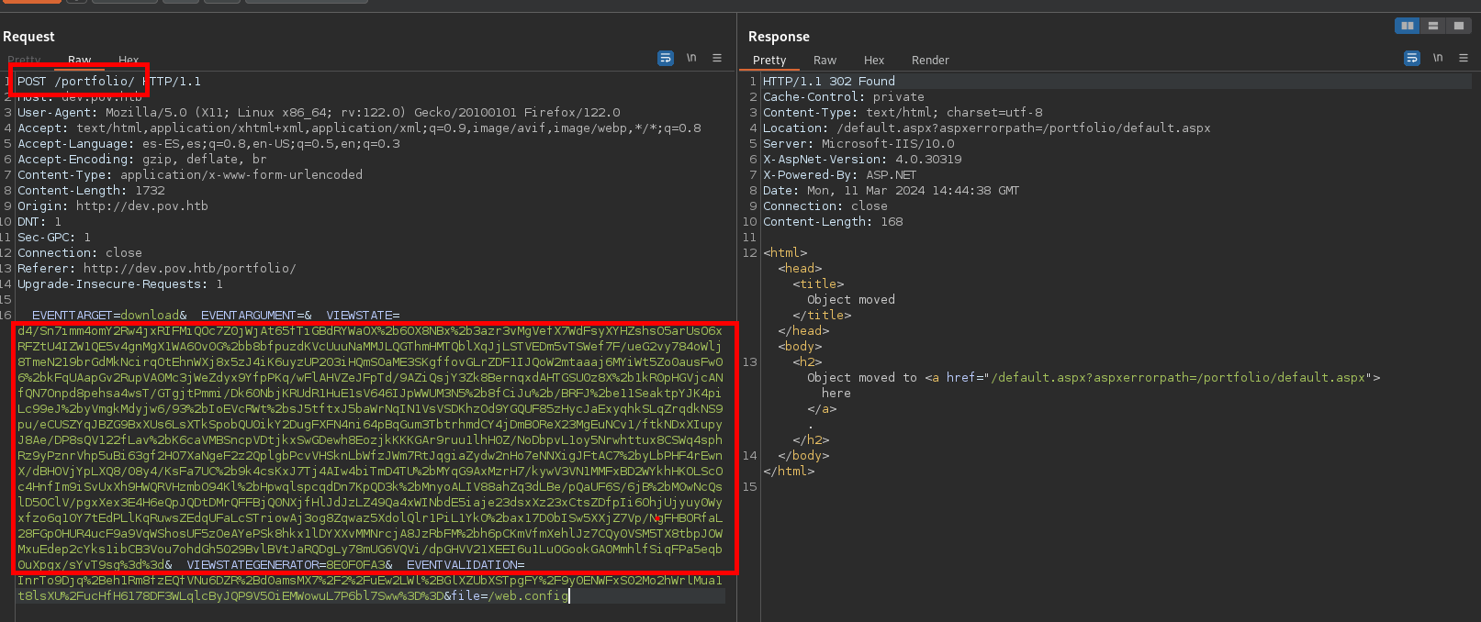
Task: Show non-printable characters in Response panel
Action: coord(1438,58)
